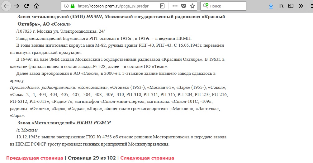Image resolution: width=313 pixels, height=163 pixels.
Task: Expand the toolbar overflow chevron
Action: point(301,6)
